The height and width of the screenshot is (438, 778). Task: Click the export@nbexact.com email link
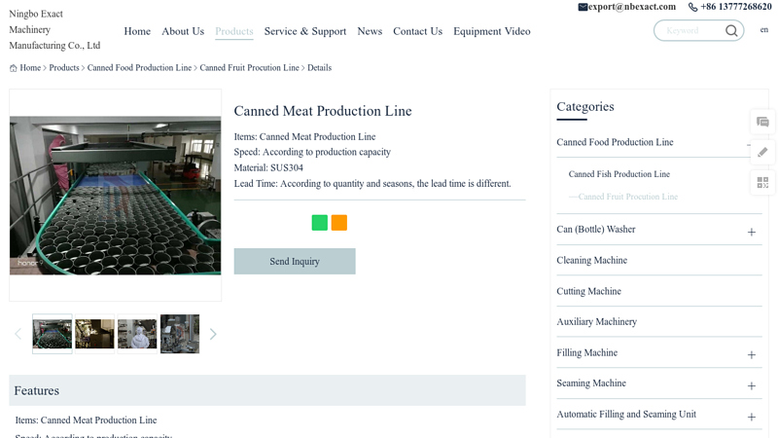coord(631,7)
